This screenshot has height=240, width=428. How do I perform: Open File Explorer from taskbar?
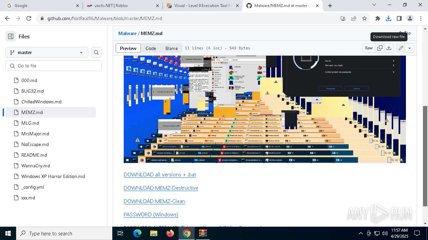154,233
